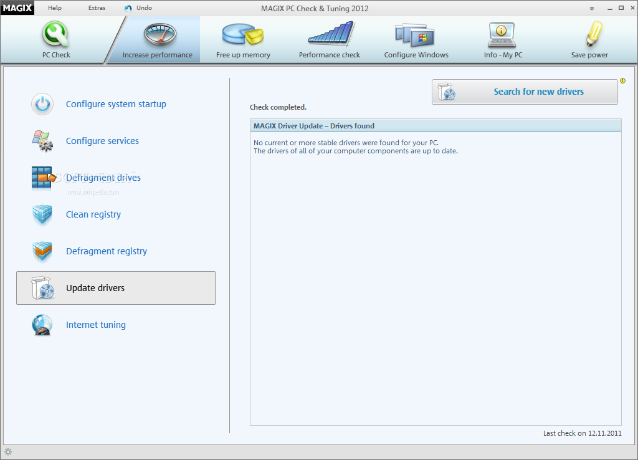The image size is (638, 460).
Task: Open Configure system startup link
Action: click(116, 104)
